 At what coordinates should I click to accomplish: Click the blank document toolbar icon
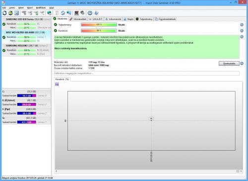57,13
